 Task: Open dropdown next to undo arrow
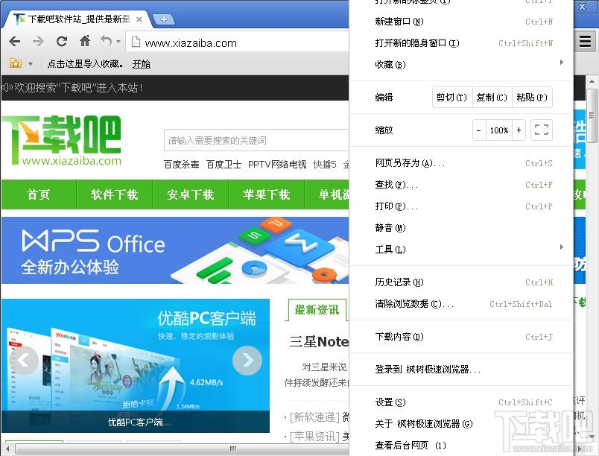point(118,41)
